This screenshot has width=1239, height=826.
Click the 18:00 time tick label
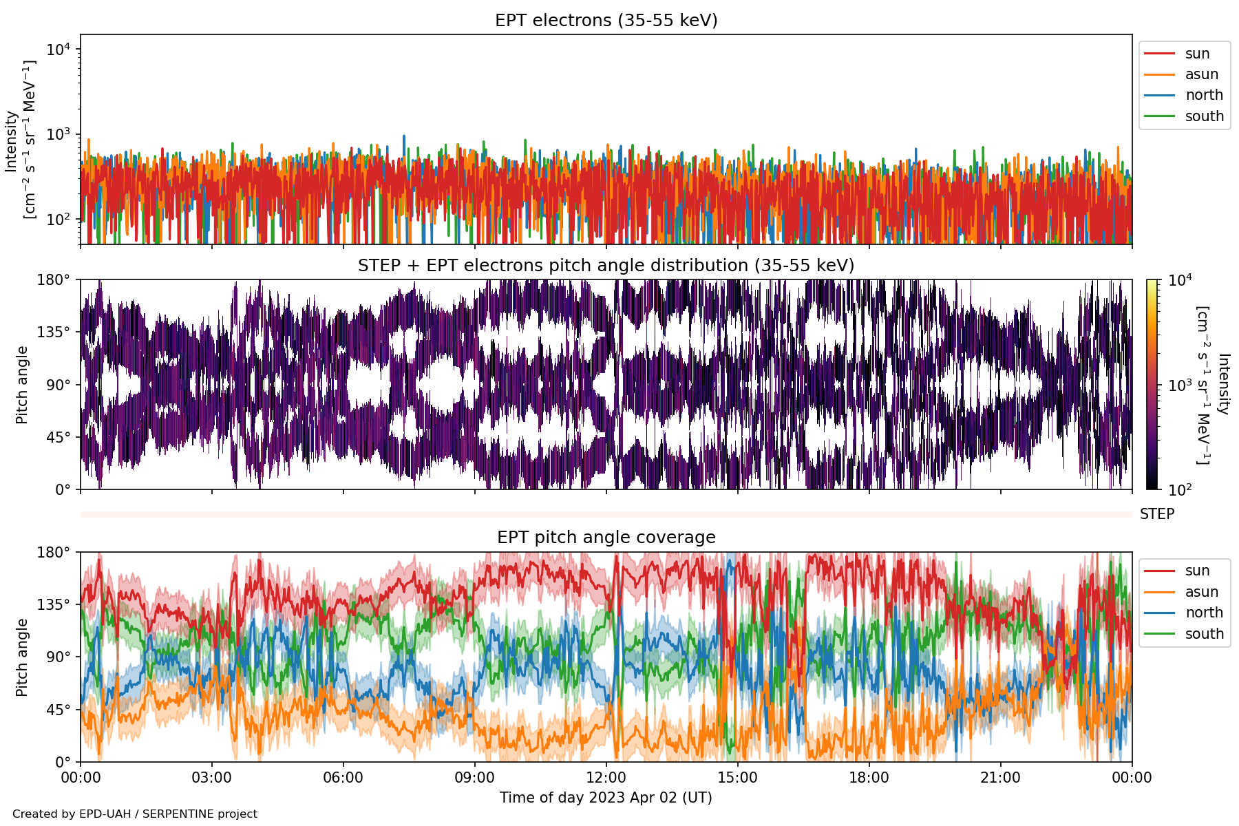pos(869,778)
